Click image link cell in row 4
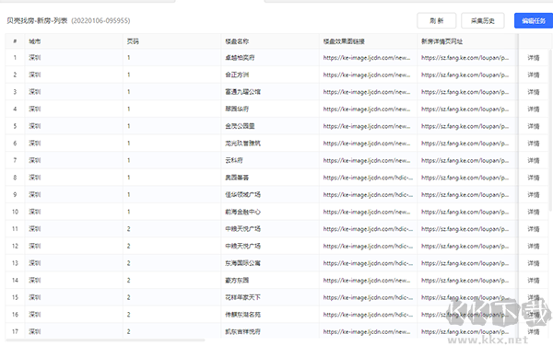 [367, 110]
